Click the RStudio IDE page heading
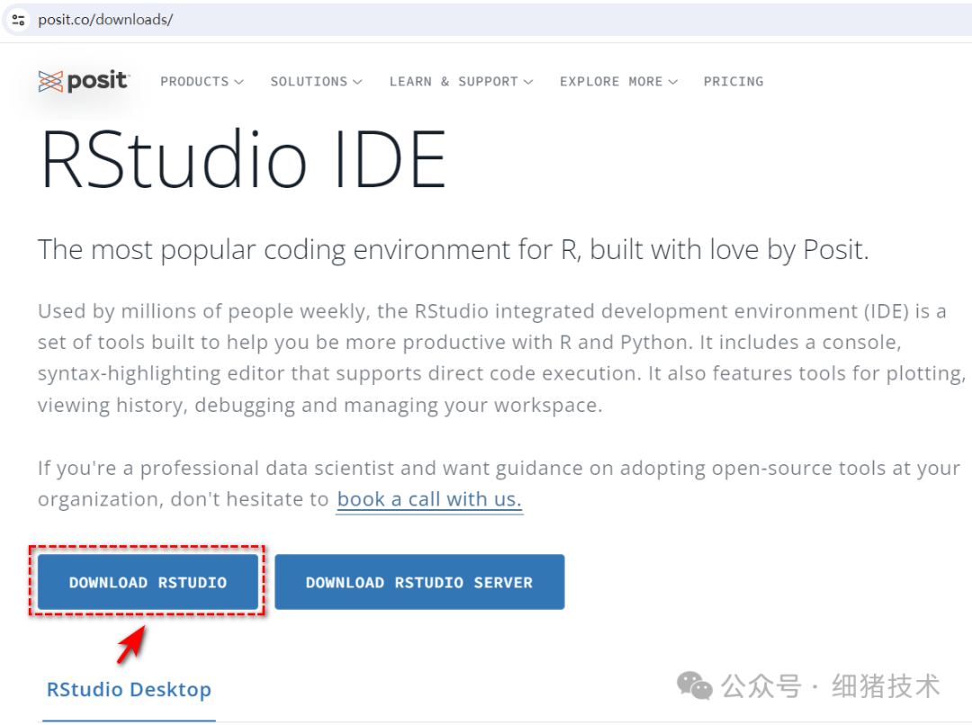Screen dimensions: 972x725 click(x=243, y=157)
